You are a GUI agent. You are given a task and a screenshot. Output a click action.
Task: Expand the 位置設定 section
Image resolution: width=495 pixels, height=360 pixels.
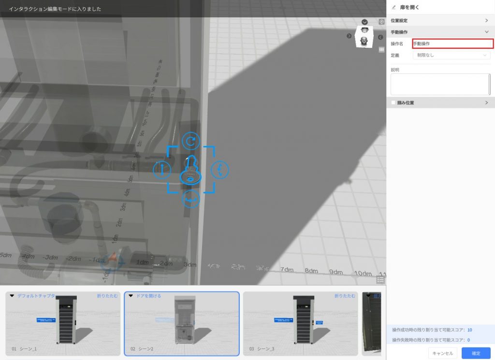coord(440,20)
